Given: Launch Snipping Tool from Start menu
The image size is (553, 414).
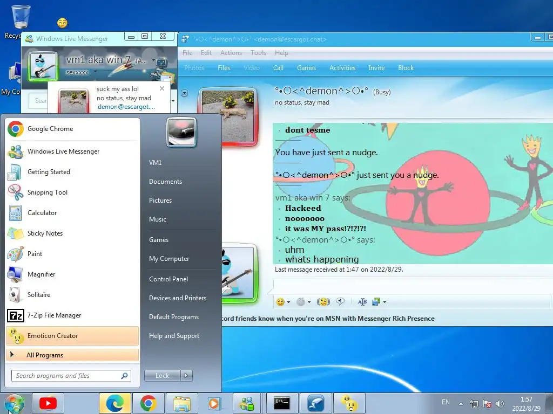Looking at the screenshot, I should pos(72,192).
